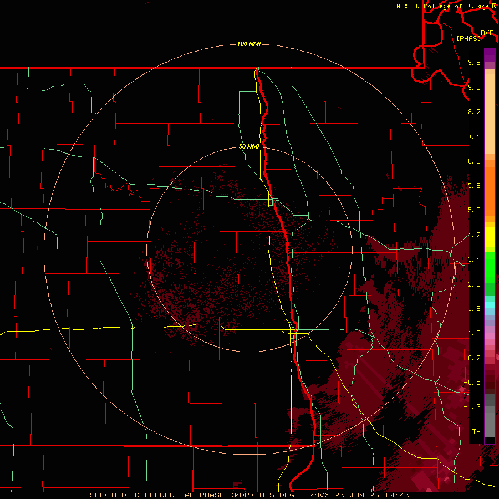Click the 5.8 value on color scale
This screenshot has width=499, height=499.
474,186
